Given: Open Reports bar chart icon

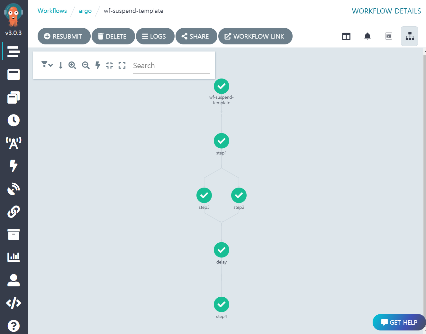Looking at the screenshot, I should (14, 257).
